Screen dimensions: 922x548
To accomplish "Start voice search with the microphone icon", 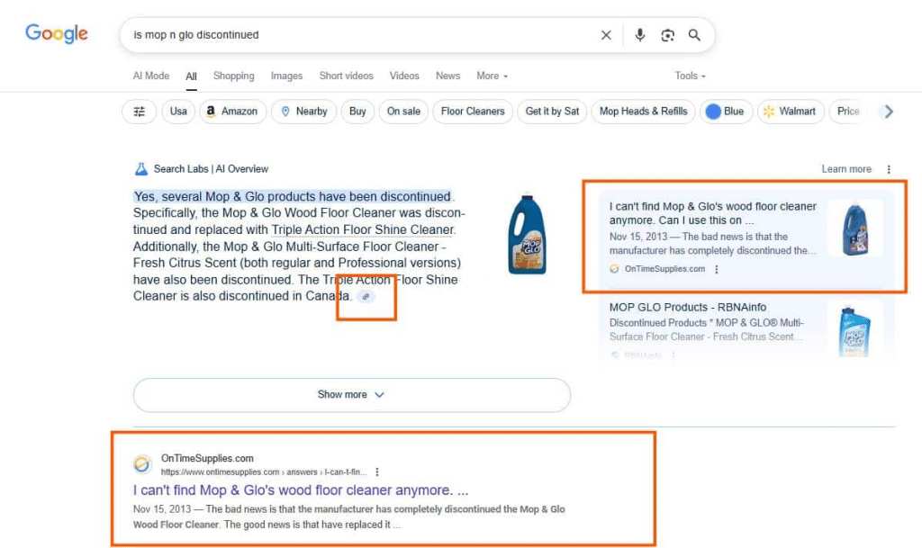I will click(x=640, y=35).
